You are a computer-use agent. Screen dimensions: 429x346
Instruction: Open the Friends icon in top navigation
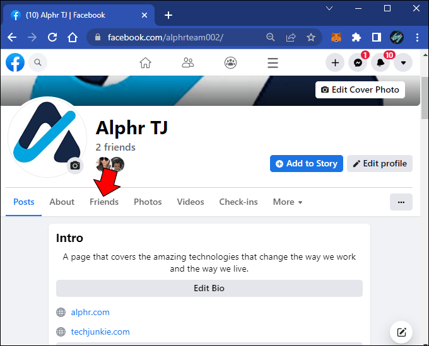(188, 63)
